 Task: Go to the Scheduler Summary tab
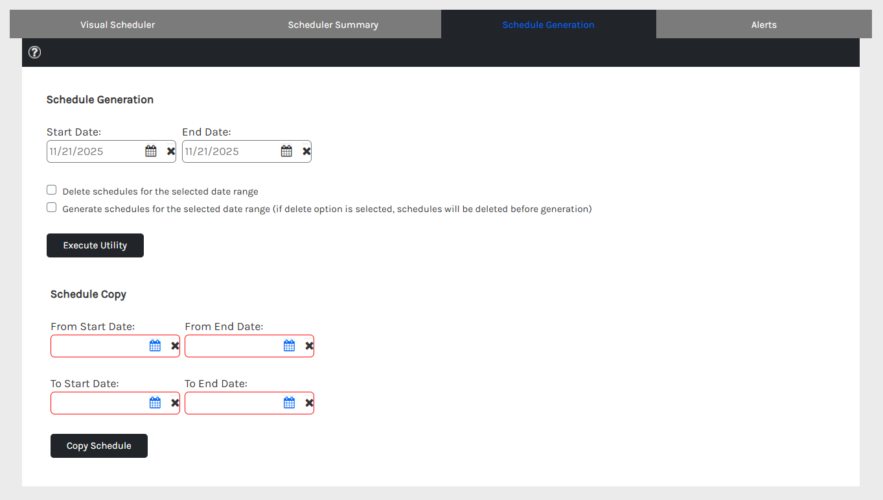coord(333,25)
